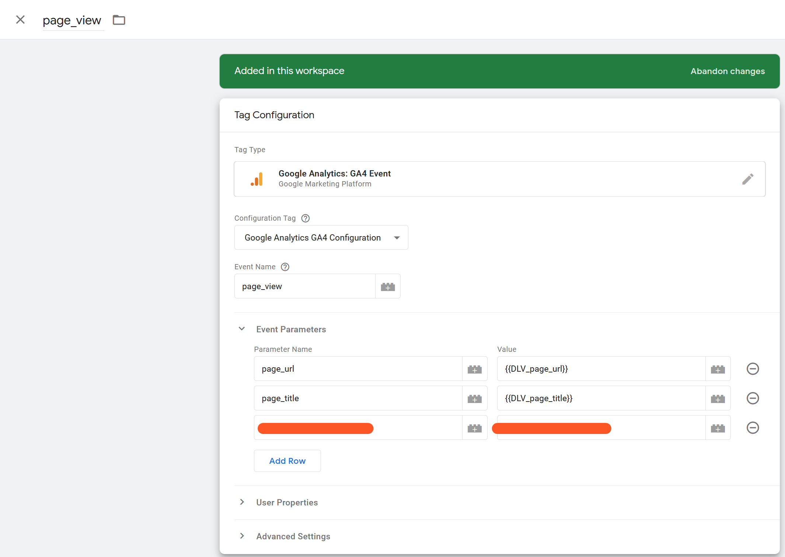Insert variable for {{DLV_page_url}} value
Viewport: 785px width, 557px height.
pyautogui.click(x=718, y=369)
